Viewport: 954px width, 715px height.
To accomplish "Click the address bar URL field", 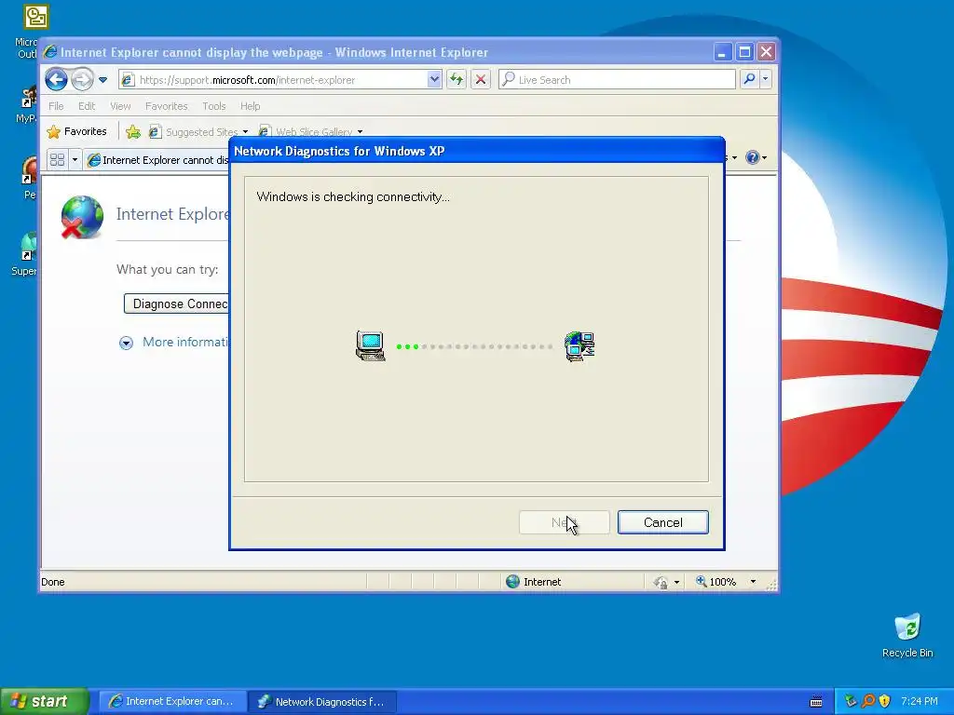I will click(x=274, y=80).
